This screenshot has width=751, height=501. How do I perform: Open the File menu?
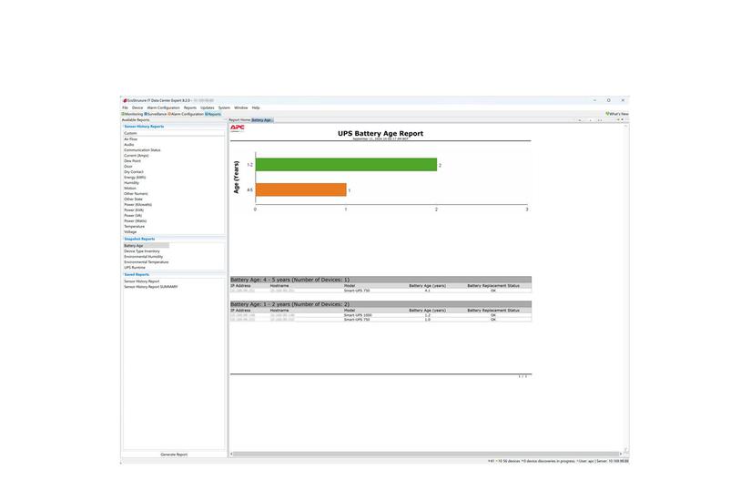(125, 107)
